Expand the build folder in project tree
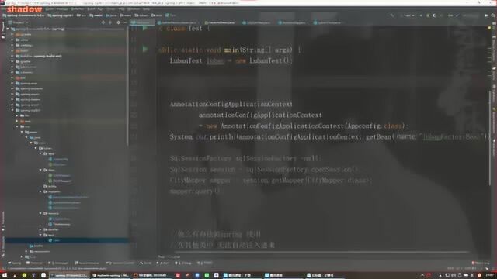 point(12,50)
